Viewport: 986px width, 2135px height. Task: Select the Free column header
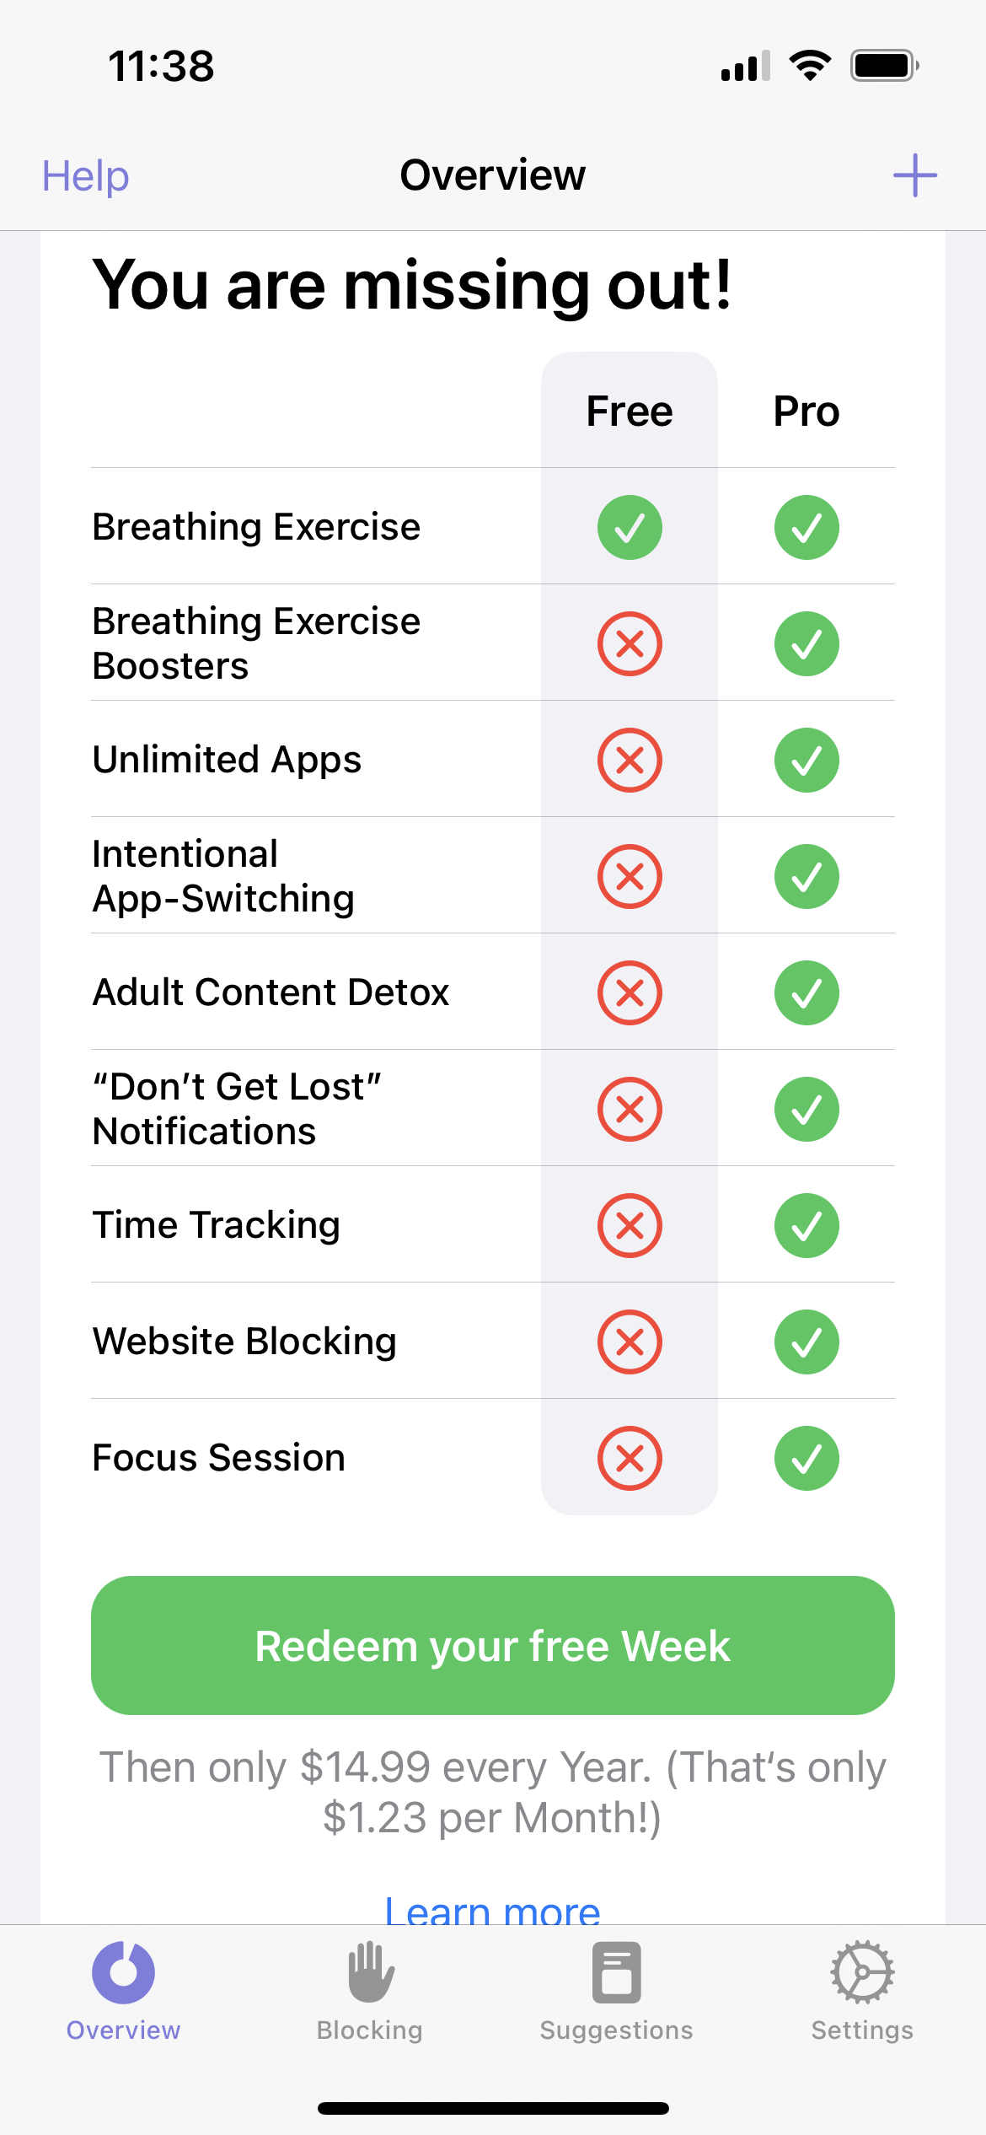(629, 411)
